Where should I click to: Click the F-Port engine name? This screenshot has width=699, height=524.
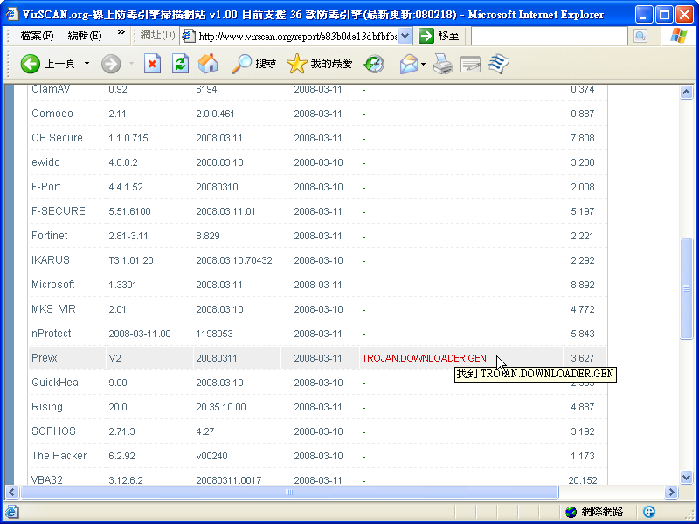pyautogui.click(x=46, y=187)
